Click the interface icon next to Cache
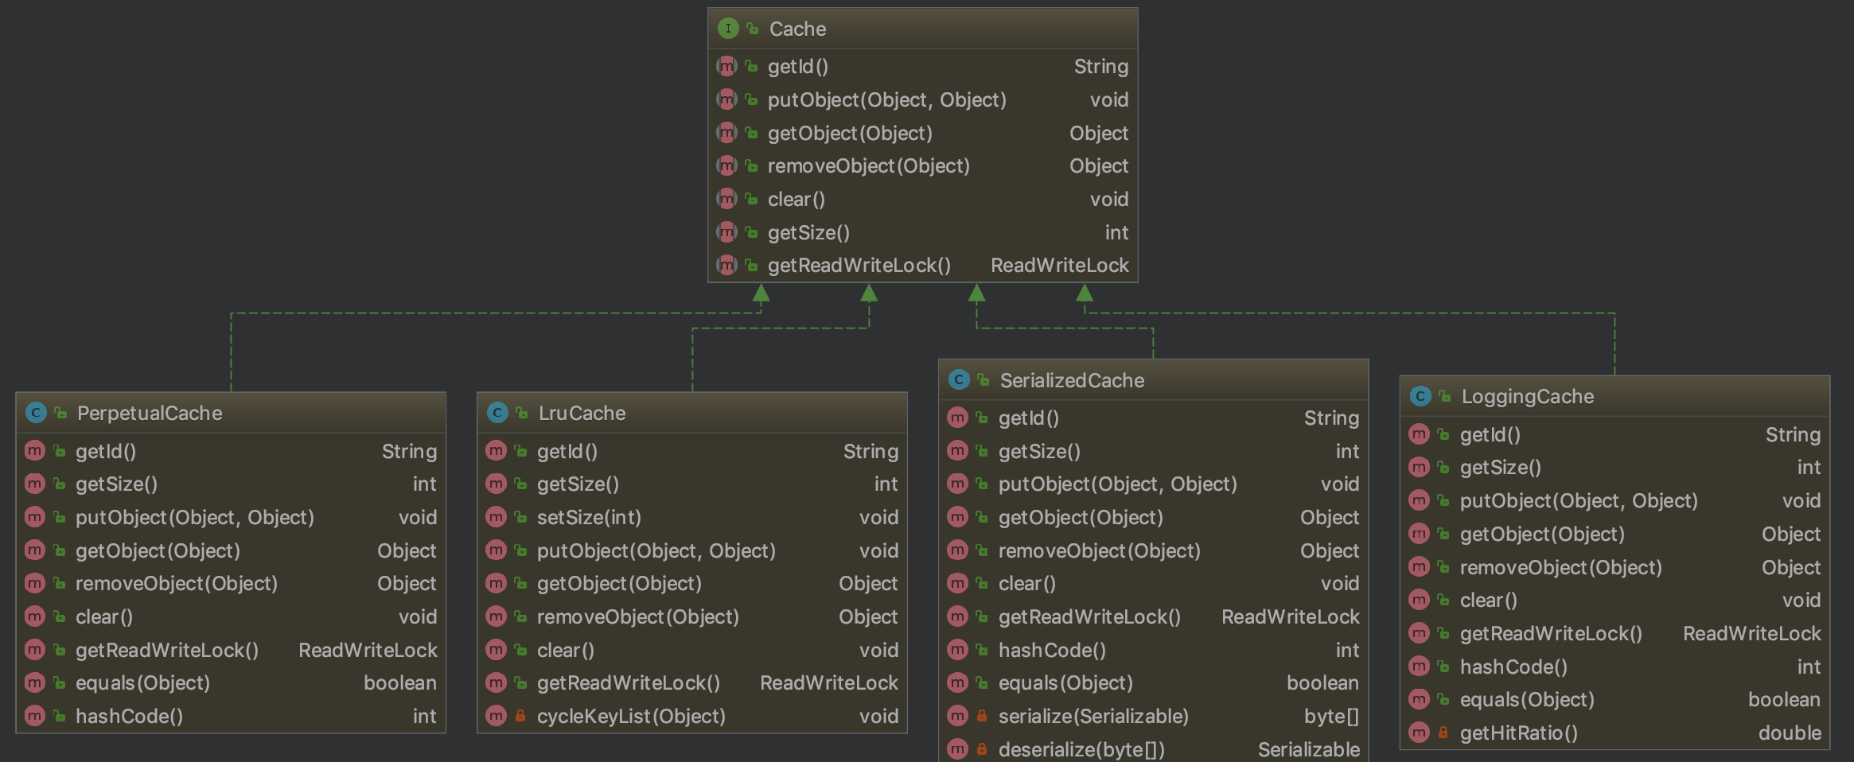The height and width of the screenshot is (762, 1854). coord(727,29)
